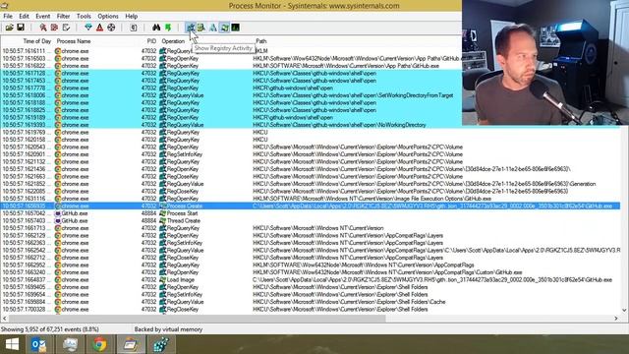Click the green Jump To Object icon
Screen dimensions: 629x354
(168, 28)
